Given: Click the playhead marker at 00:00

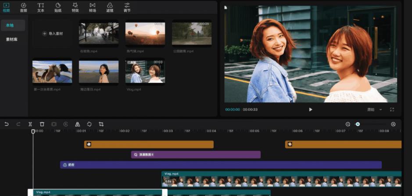Looking at the screenshot, I should (33, 131).
